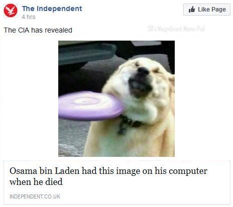Click the link preview card below the photo

[117, 182]
